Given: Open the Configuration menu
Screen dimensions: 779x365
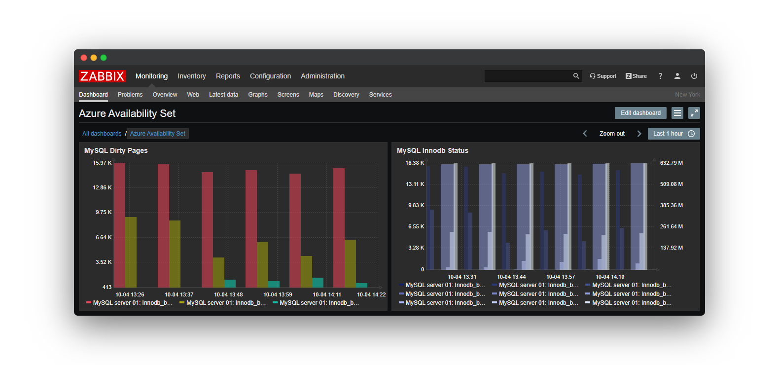Looking at the screenshot, I should [x=270, y=76].
